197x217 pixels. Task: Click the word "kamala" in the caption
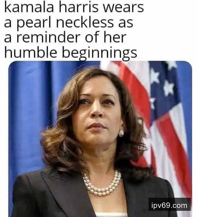[29, 8]
